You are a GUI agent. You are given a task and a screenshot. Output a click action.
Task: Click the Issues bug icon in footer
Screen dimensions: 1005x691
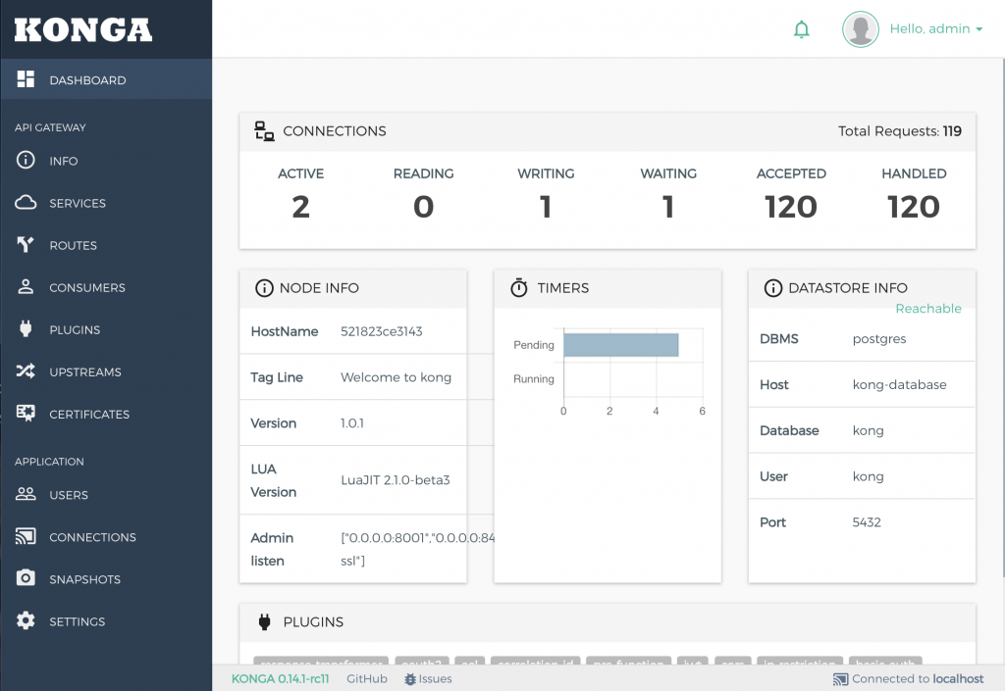pyautogui.click(x=410, y=679)
